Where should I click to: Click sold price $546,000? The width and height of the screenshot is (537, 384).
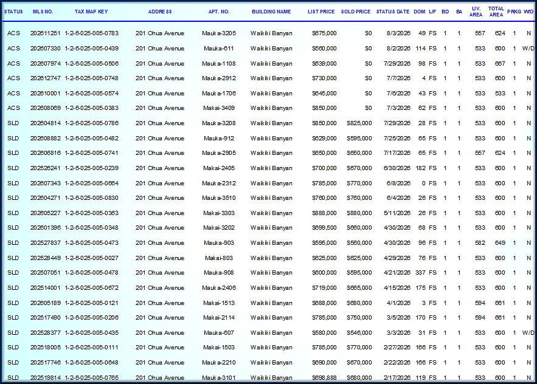click(x=359, y=333)
